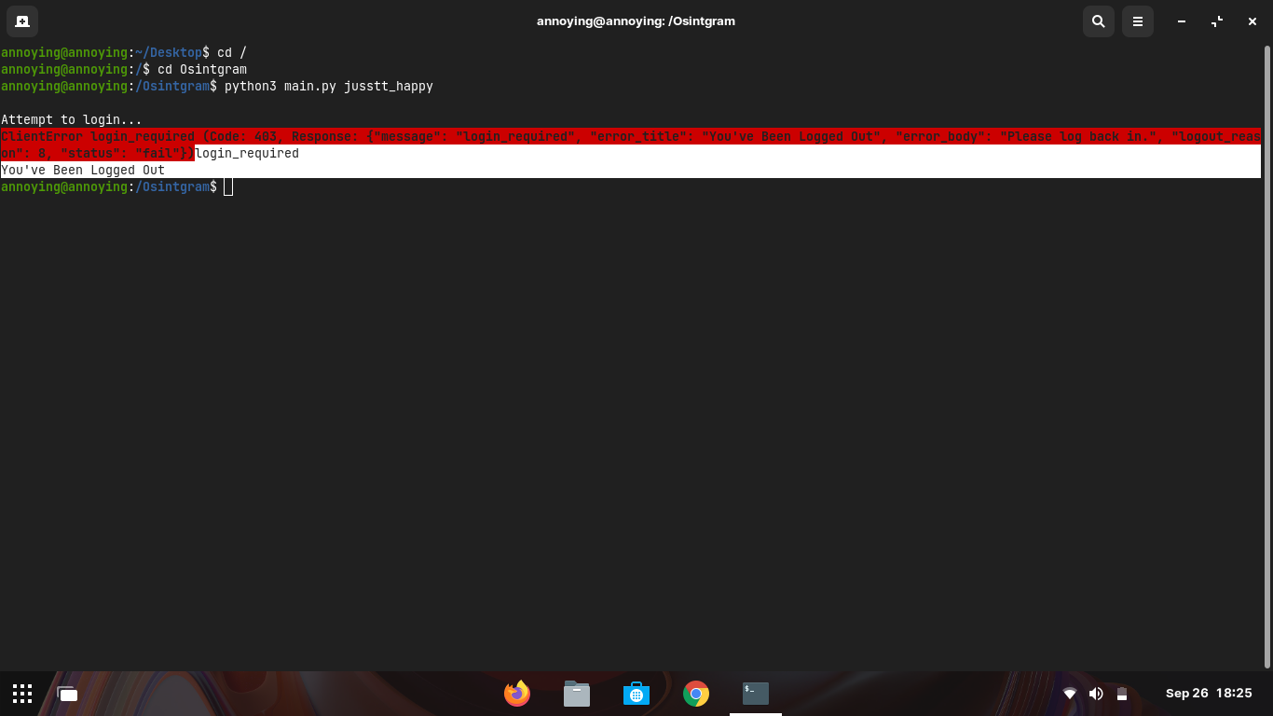Restore down the terminal window
1273x716 pixels.
click(x=1217, y=21)
